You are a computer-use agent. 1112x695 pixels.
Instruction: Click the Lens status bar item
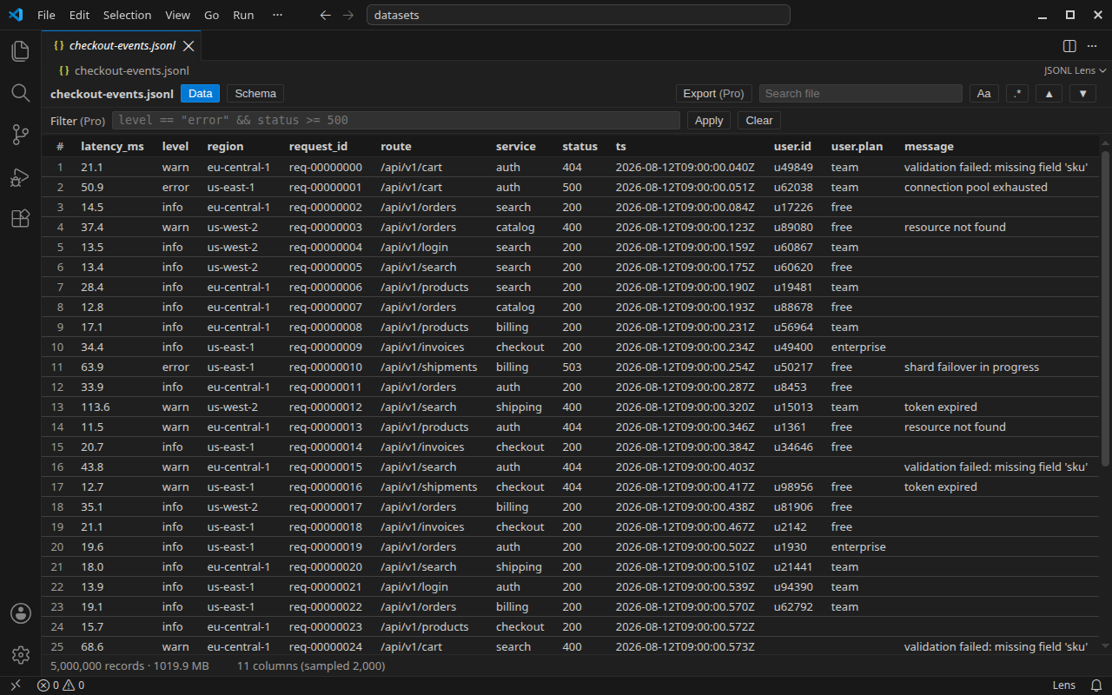(x=1064, y=685)
